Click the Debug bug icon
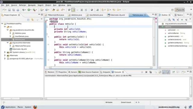This screenshot has width=193, height=109. [x=23, y=10]
